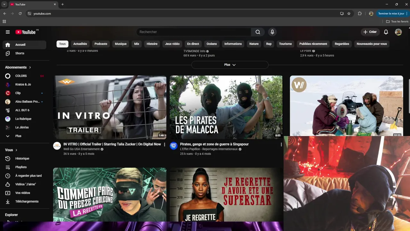The width and height of the screenshot is (410, 231).
Task: Open Les Pirates de Malacca thumbnail
Action: [x=226, y=107]
